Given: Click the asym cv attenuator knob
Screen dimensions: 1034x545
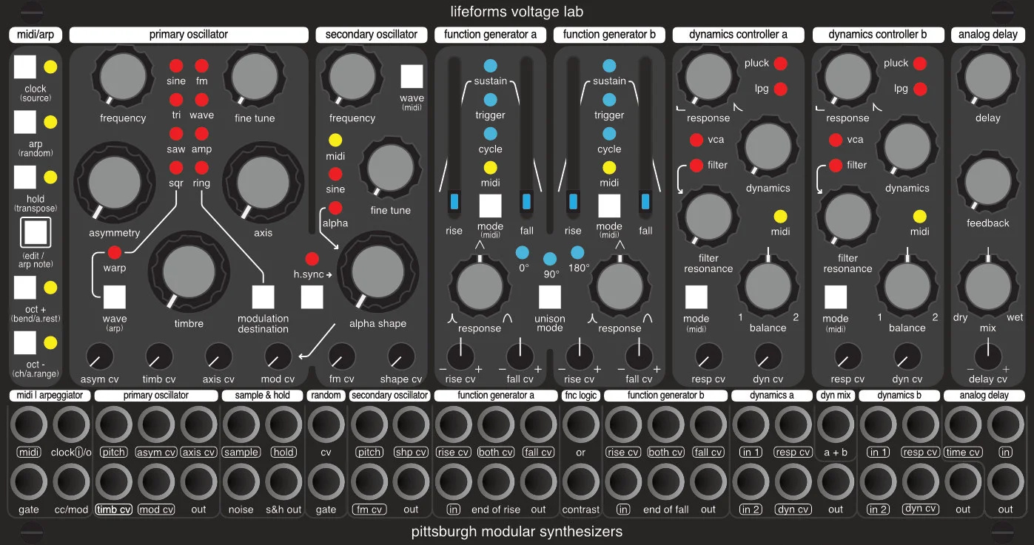Looking at the screenshot, I should 99,357.
